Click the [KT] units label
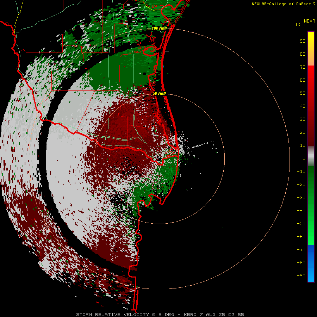 301,24
